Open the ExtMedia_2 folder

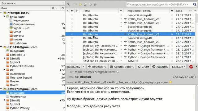(17, 55)
